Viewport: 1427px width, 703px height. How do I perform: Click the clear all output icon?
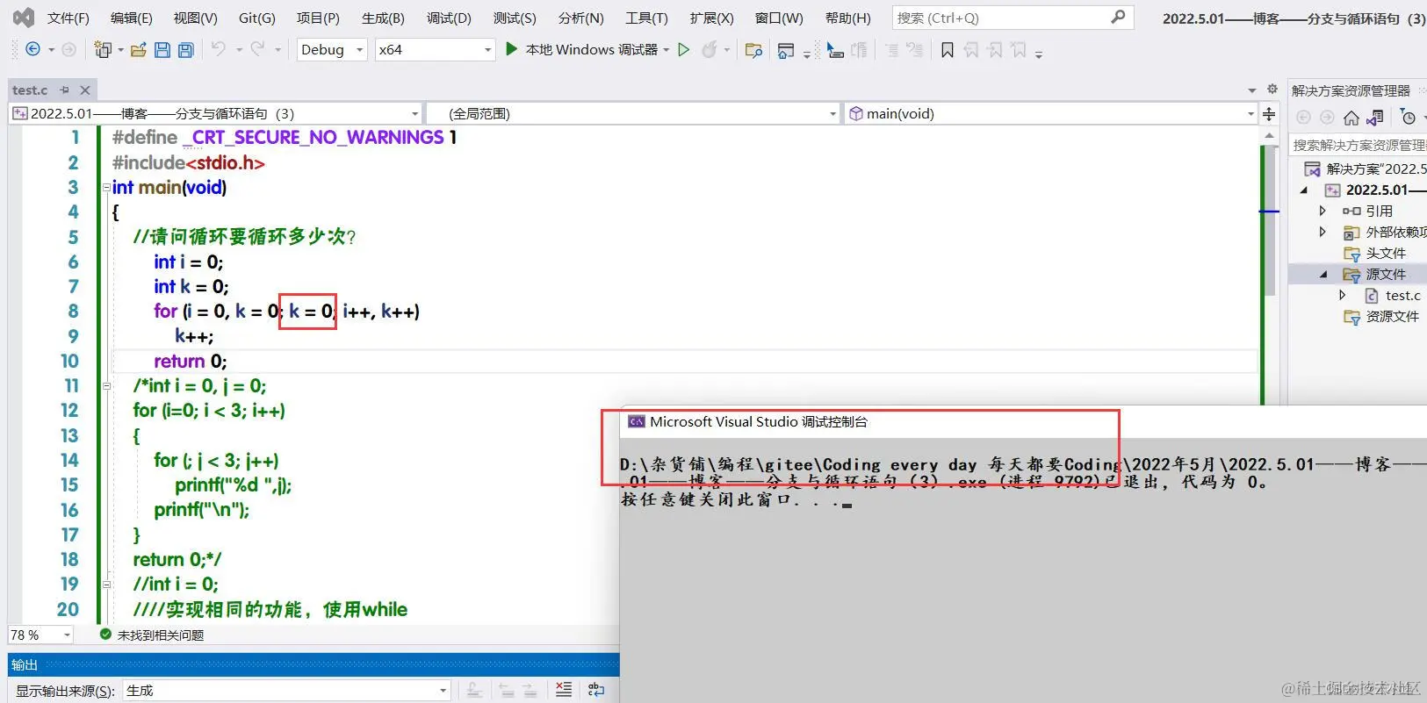pyautogui.click(x=564, y=690)
